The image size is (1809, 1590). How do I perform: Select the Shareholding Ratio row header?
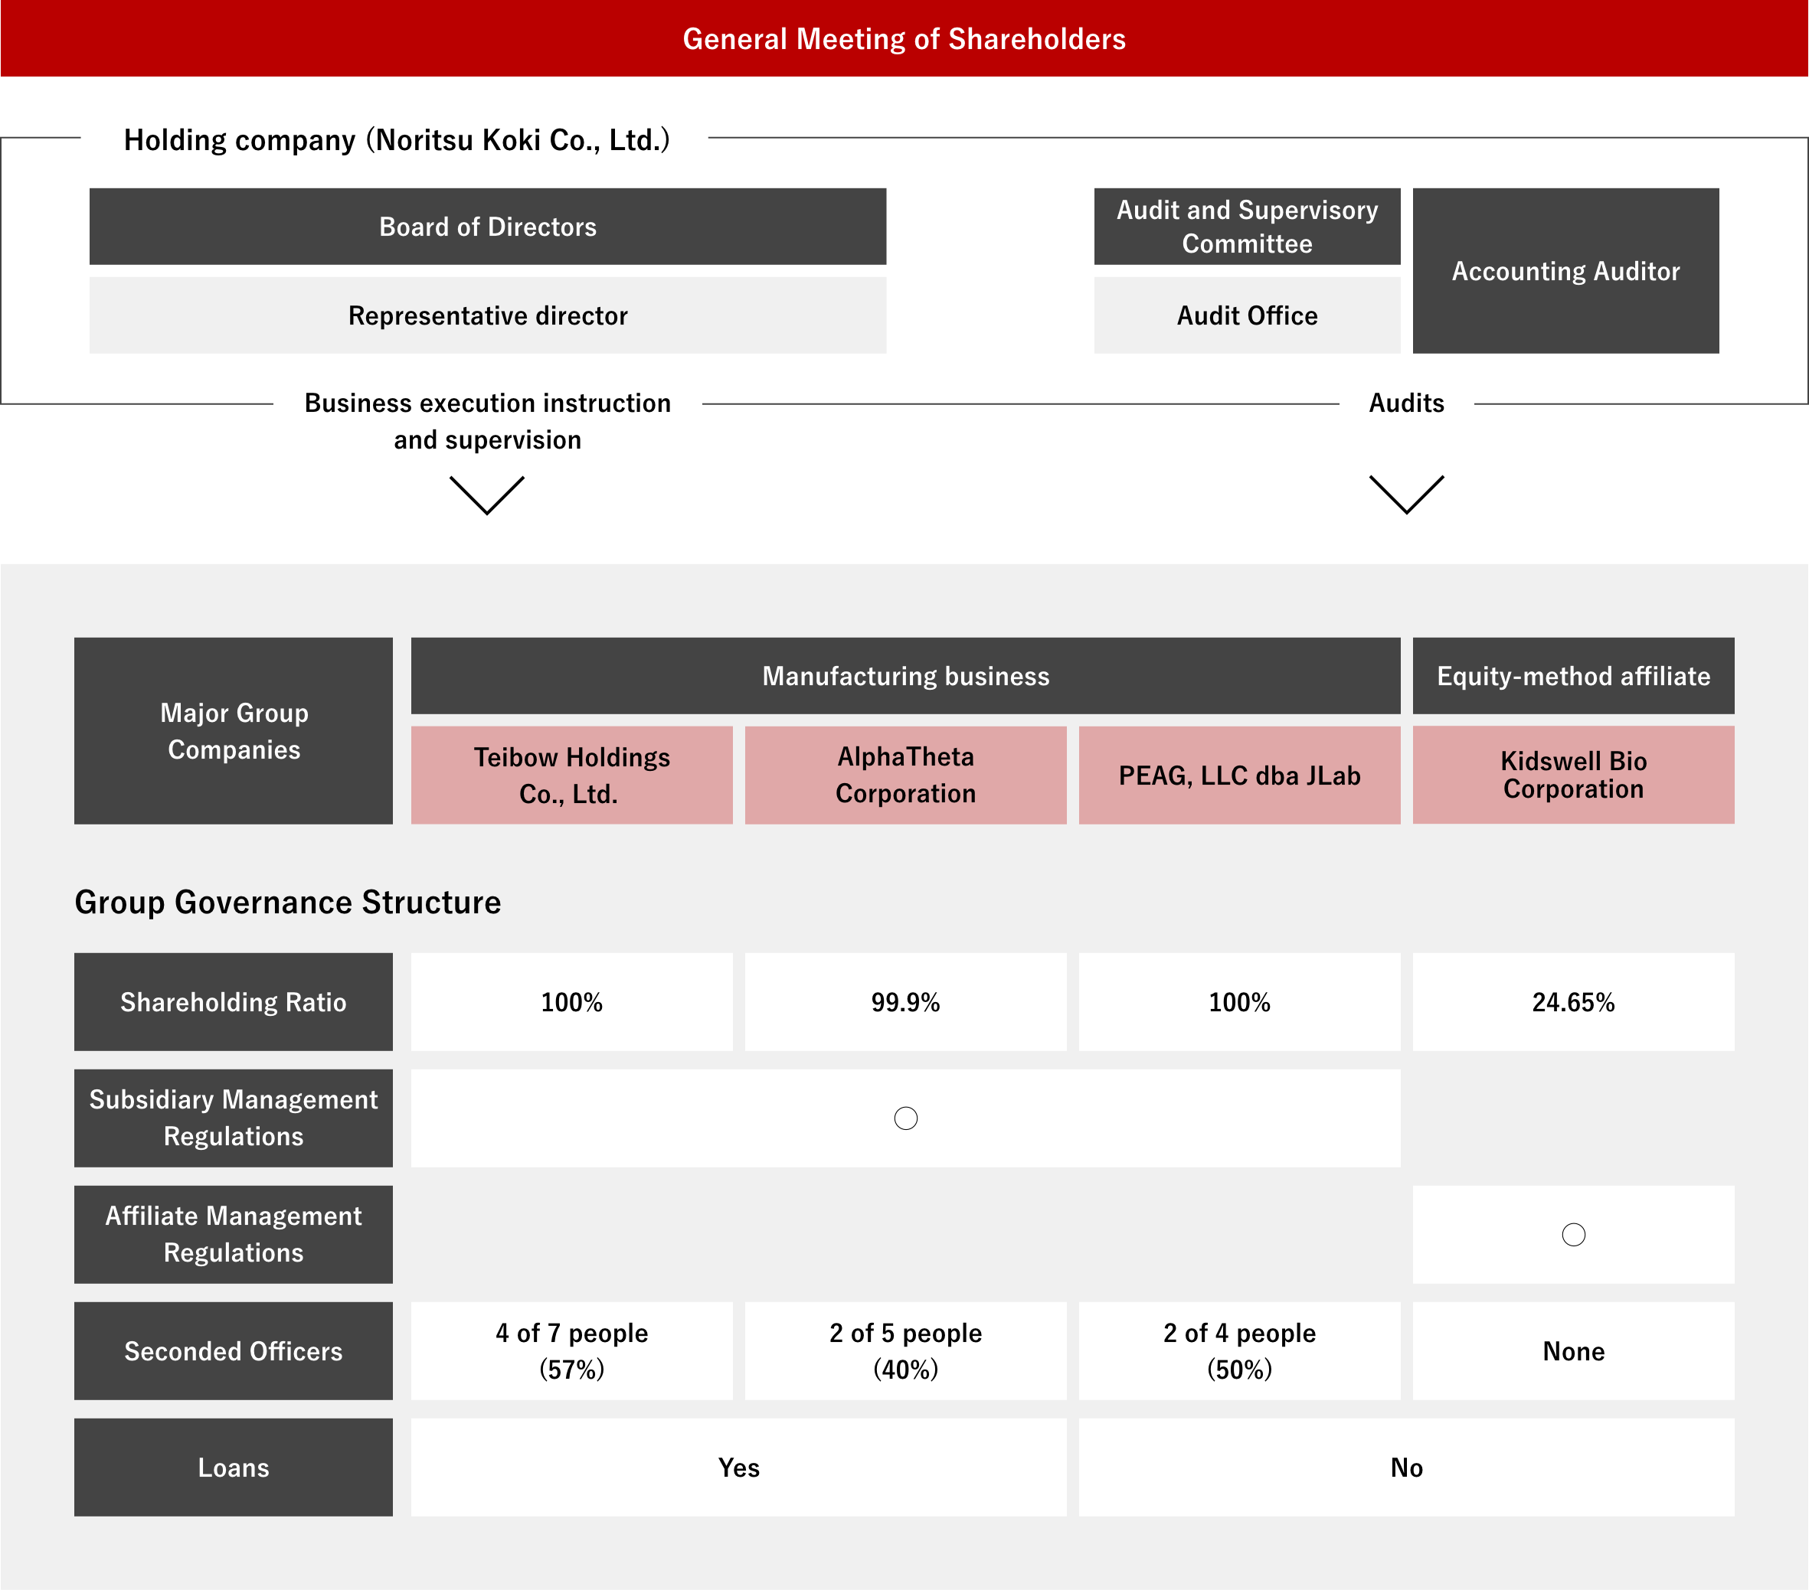tap(234, 1001)
